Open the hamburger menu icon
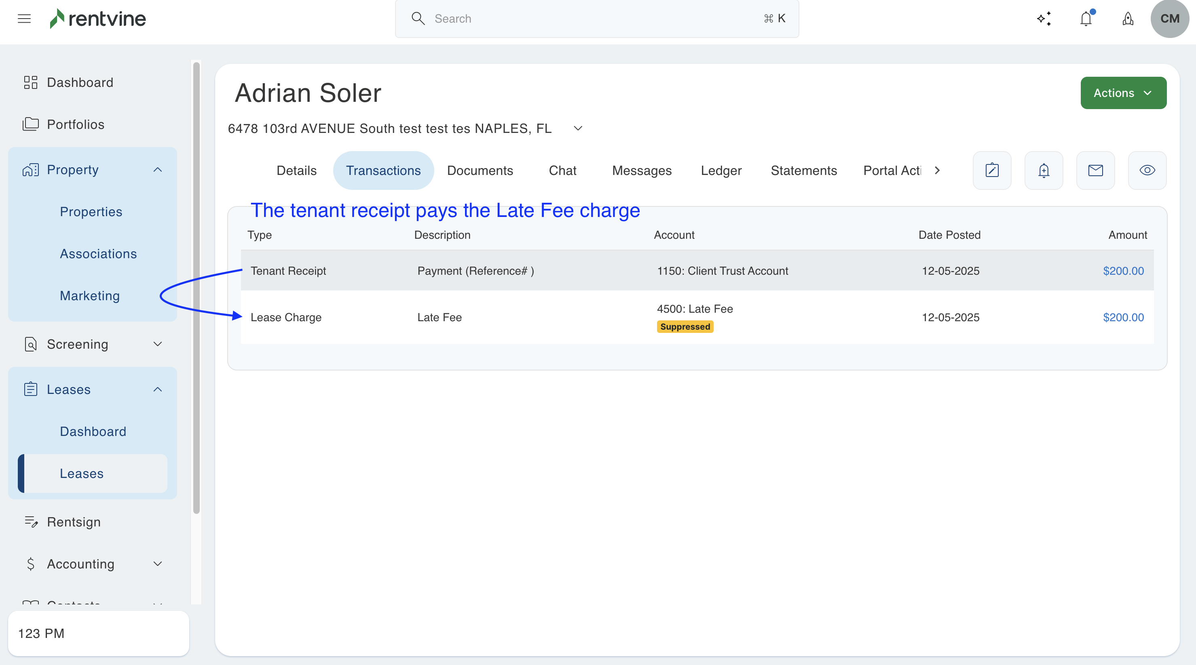This screenshot has height=665, width=1196. click(24, 19)
